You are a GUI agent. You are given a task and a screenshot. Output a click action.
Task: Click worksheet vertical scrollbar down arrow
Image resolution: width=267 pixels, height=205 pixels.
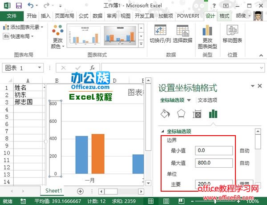148,183
